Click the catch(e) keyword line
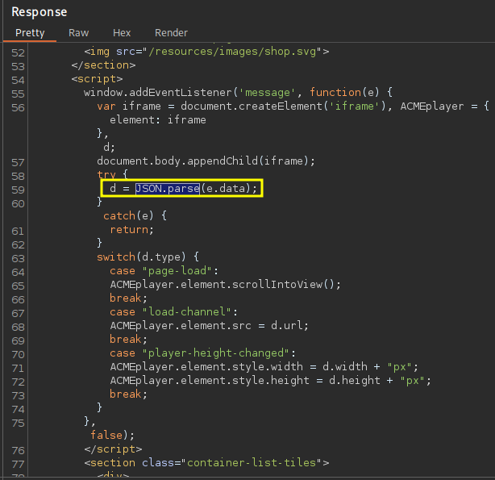Image resolution: width=495 pixels, height=480 pixels. coord(135,216)
